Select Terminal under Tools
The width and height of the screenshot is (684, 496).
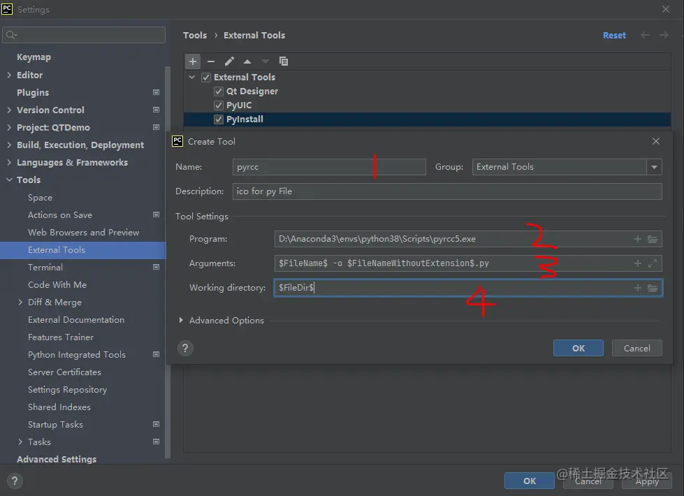tap(45, 267)
